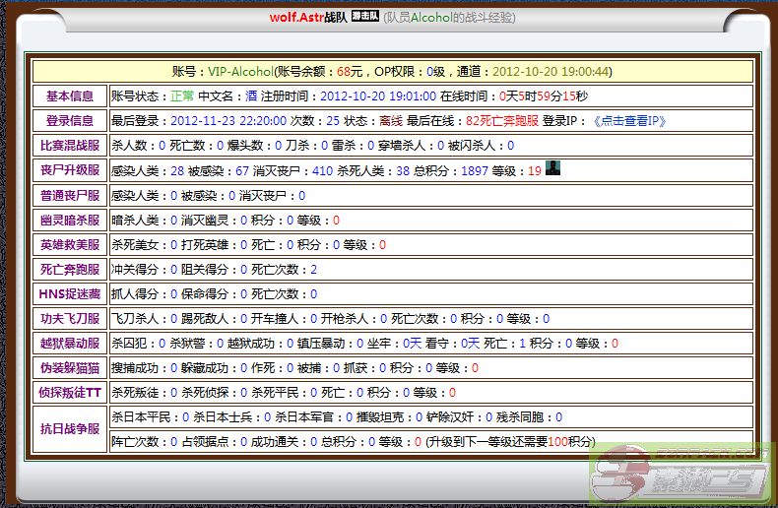Select the 功夫飞刀服 row header
The height and width of the screenshot is (508, 778).
[x=70, y=319]
